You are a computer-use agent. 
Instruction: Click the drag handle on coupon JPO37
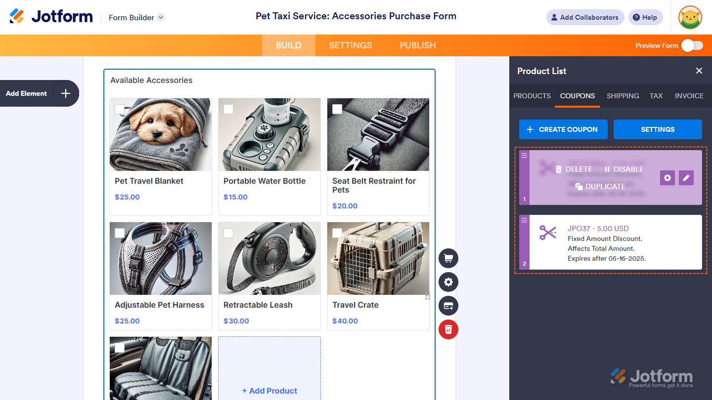525,220
